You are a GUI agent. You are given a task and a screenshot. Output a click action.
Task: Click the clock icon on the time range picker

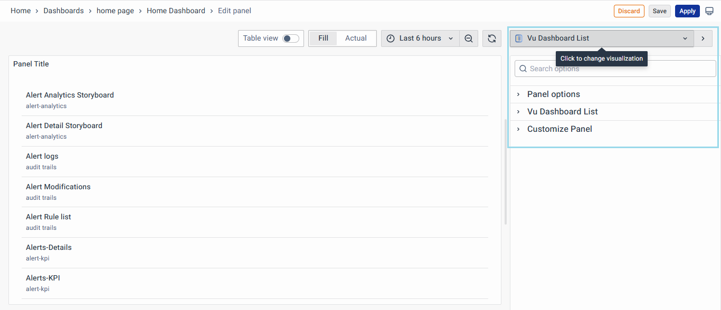coord(391,38)
